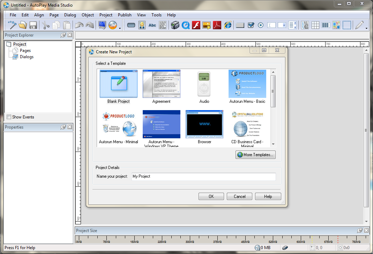Image resolution: width=373 pixels, height=254 pixels.
Task: Click the More Templates button
Action: coord(255,155)
